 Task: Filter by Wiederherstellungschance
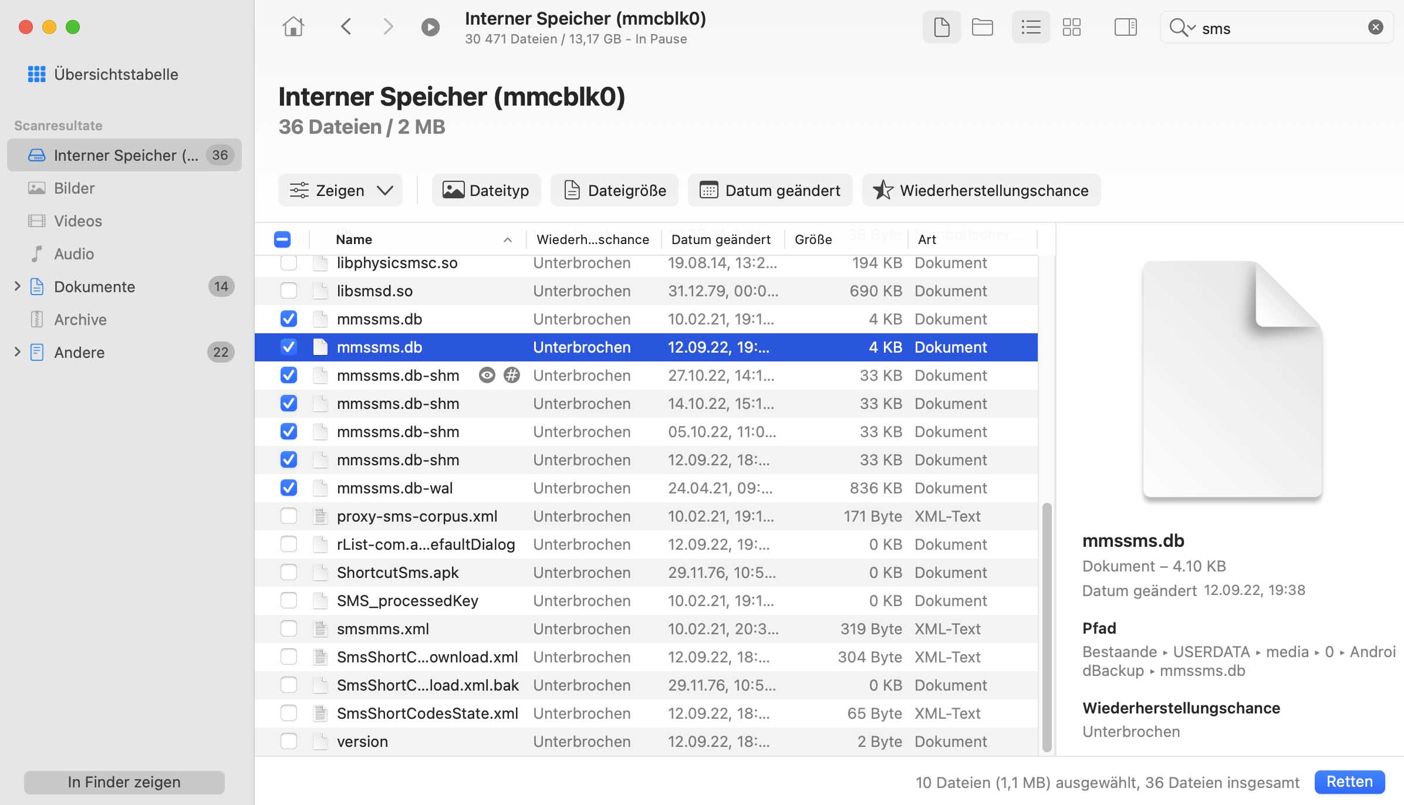click(981, 190)
